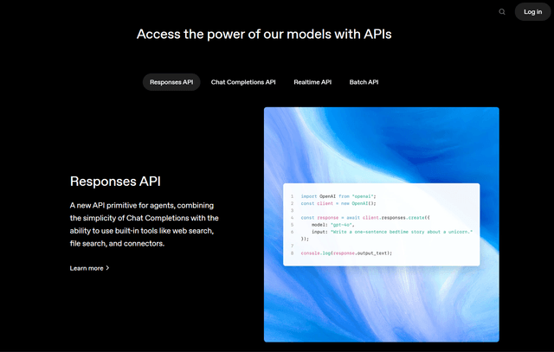Follow the Learn more link

[x=89, y=268]
